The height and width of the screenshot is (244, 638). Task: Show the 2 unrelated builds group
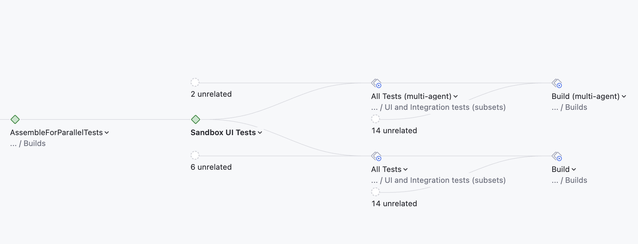(211, 94)
